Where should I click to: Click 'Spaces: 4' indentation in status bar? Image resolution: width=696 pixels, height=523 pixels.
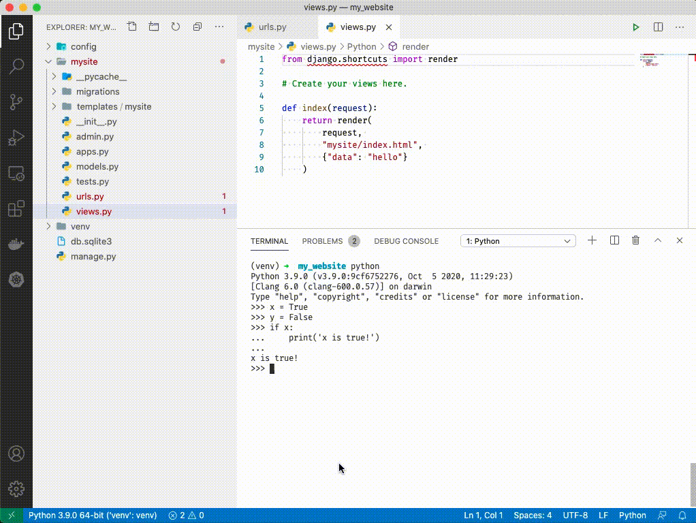(533, 516)
